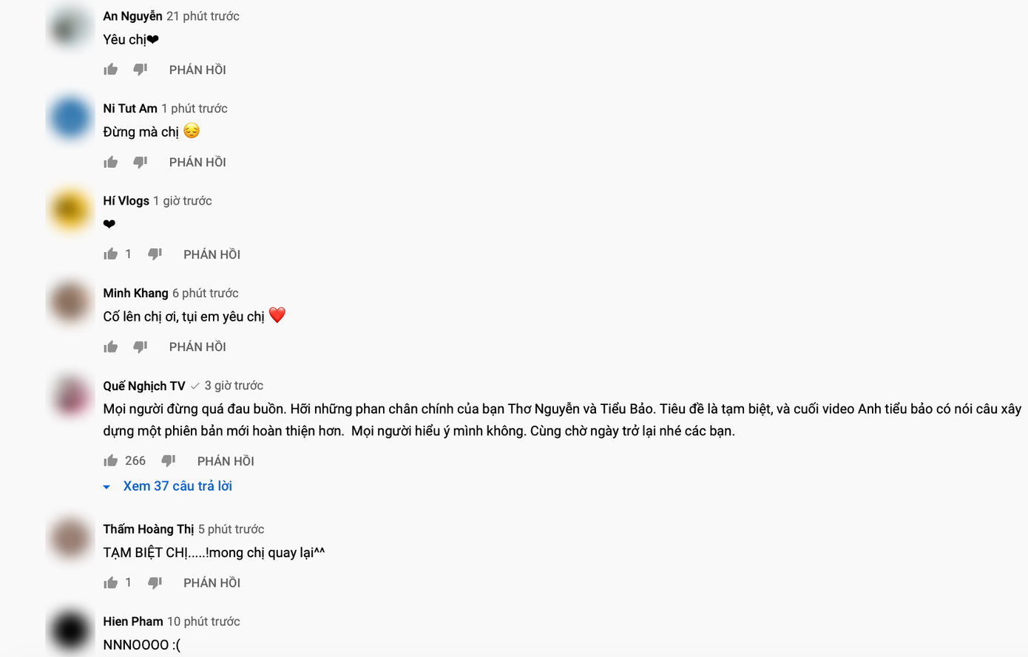
Task: Like Hí Vlogs' heart comment
Action: (111, 254)
